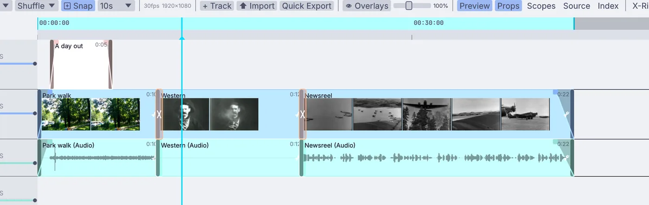Select the Western (Audio) clip

(229, 158)
